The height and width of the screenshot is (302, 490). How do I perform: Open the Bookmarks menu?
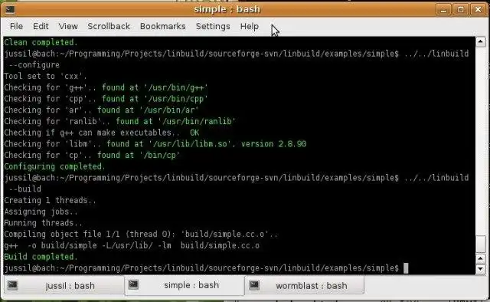(x=163, y=26)
